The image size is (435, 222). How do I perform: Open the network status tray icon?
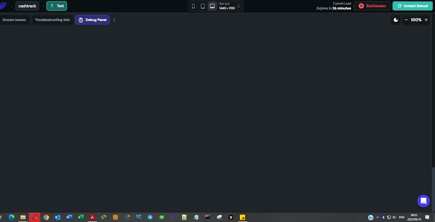(389, 218)
